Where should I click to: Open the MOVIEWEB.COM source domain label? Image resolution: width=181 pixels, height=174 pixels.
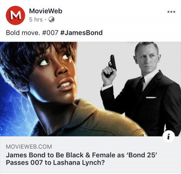click(29, 147)
